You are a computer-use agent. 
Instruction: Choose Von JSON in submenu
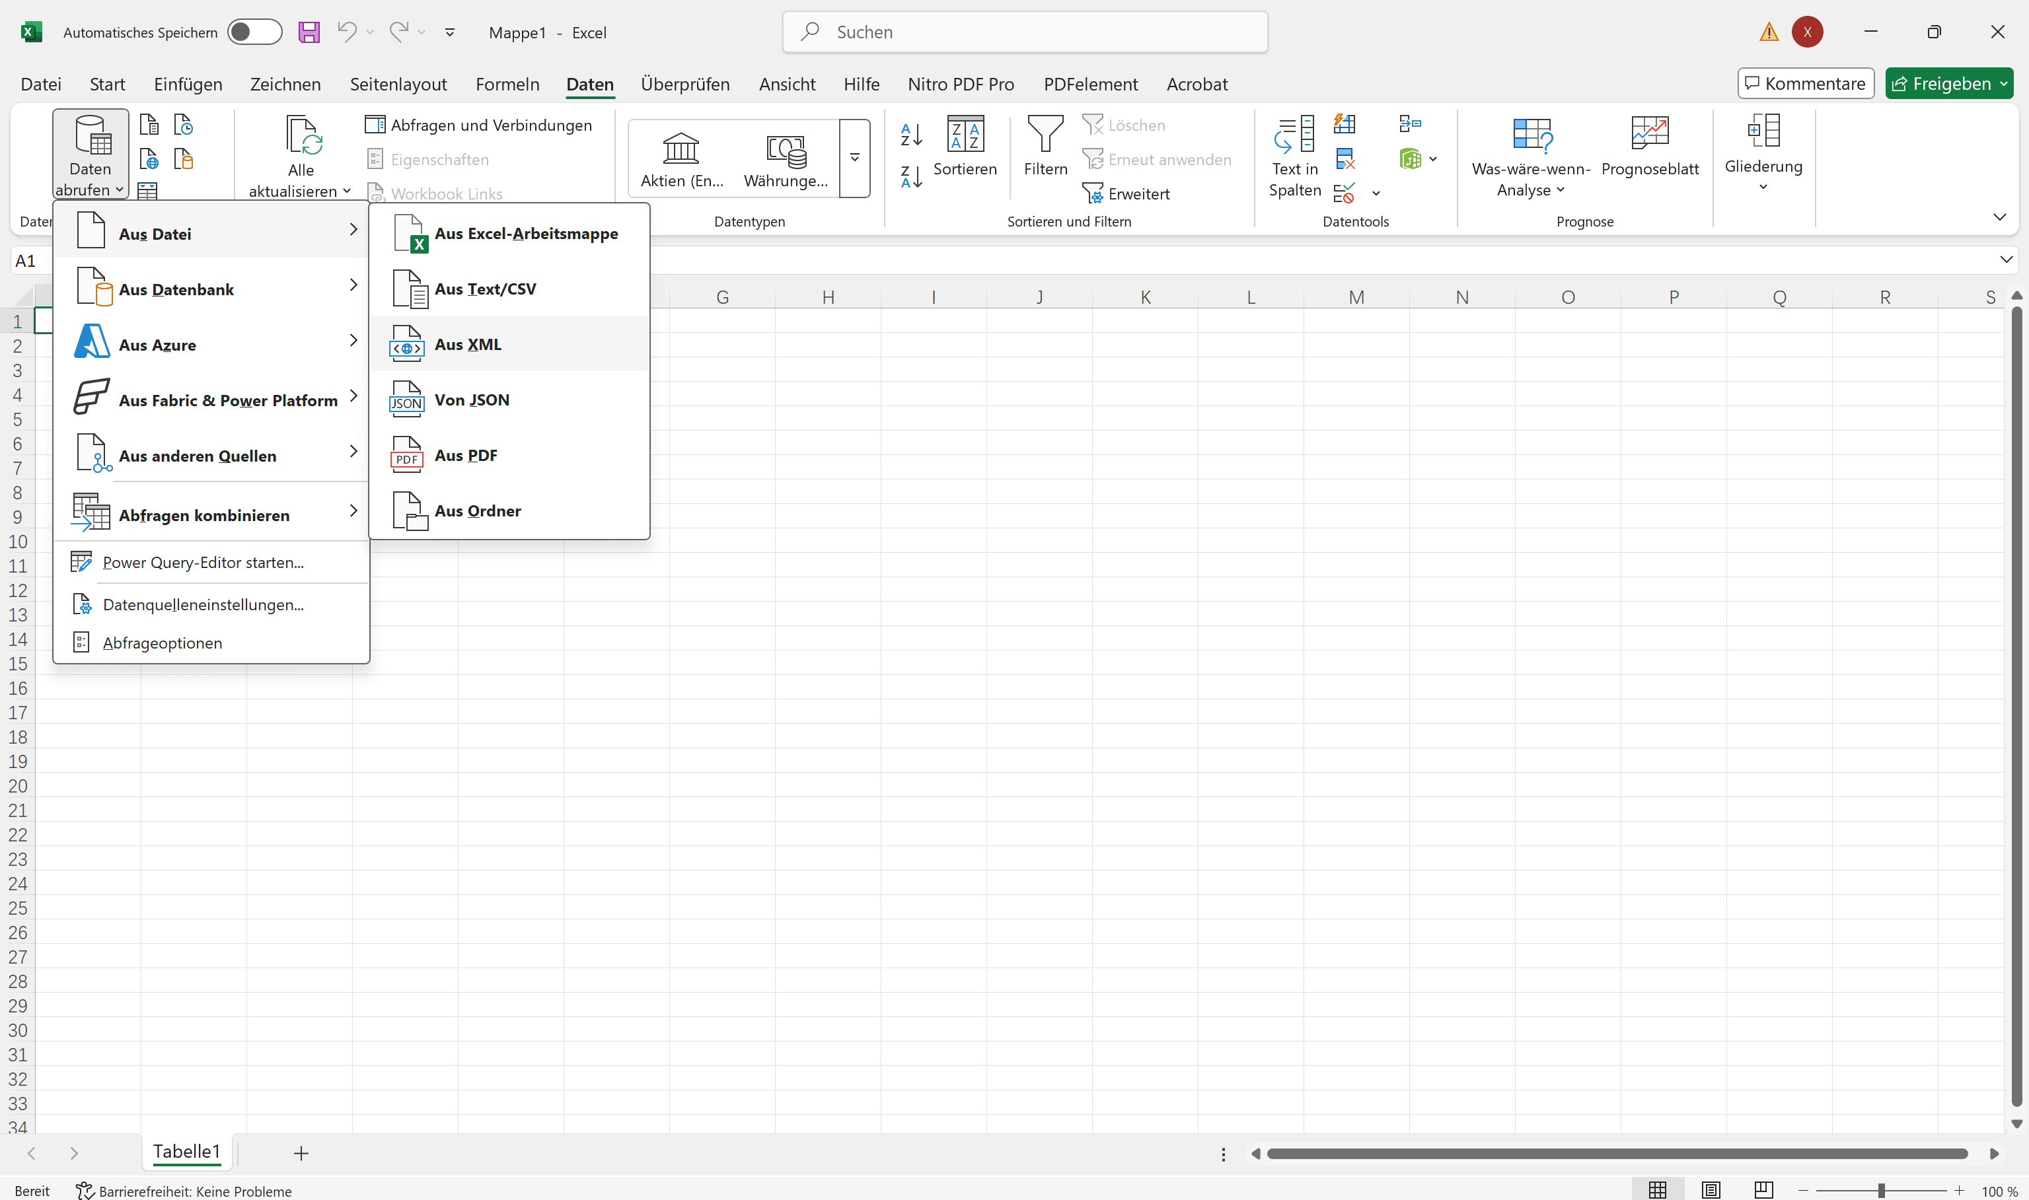pyautogui.click(x=509, y=400)
